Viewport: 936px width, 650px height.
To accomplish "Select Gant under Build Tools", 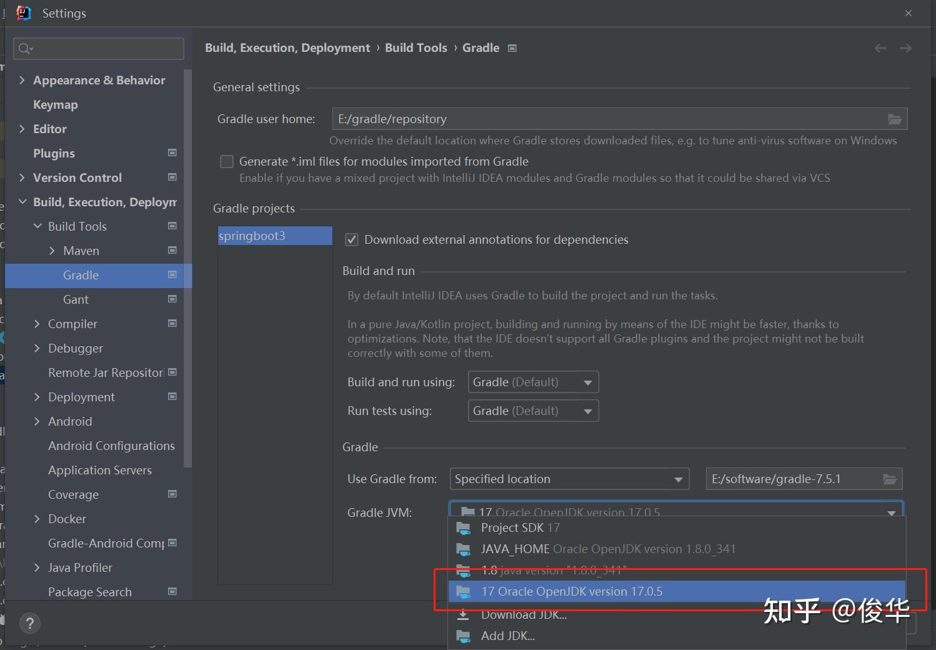I will (76, 299).
